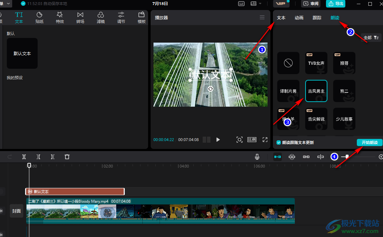
Task: Click the 审阅 review button
Action: click(x=311, y=4)
